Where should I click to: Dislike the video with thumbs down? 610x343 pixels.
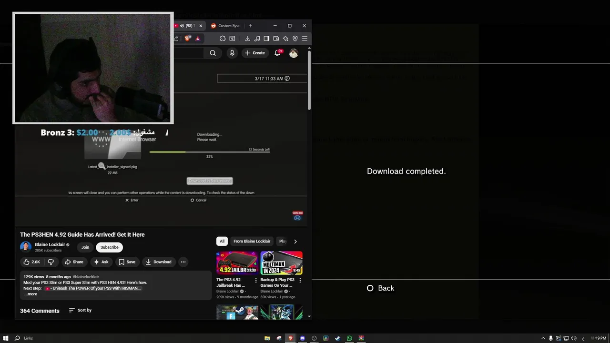click(51, 262)
